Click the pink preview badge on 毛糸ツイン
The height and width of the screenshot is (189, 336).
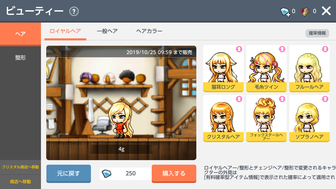click(x=282, y=49)
